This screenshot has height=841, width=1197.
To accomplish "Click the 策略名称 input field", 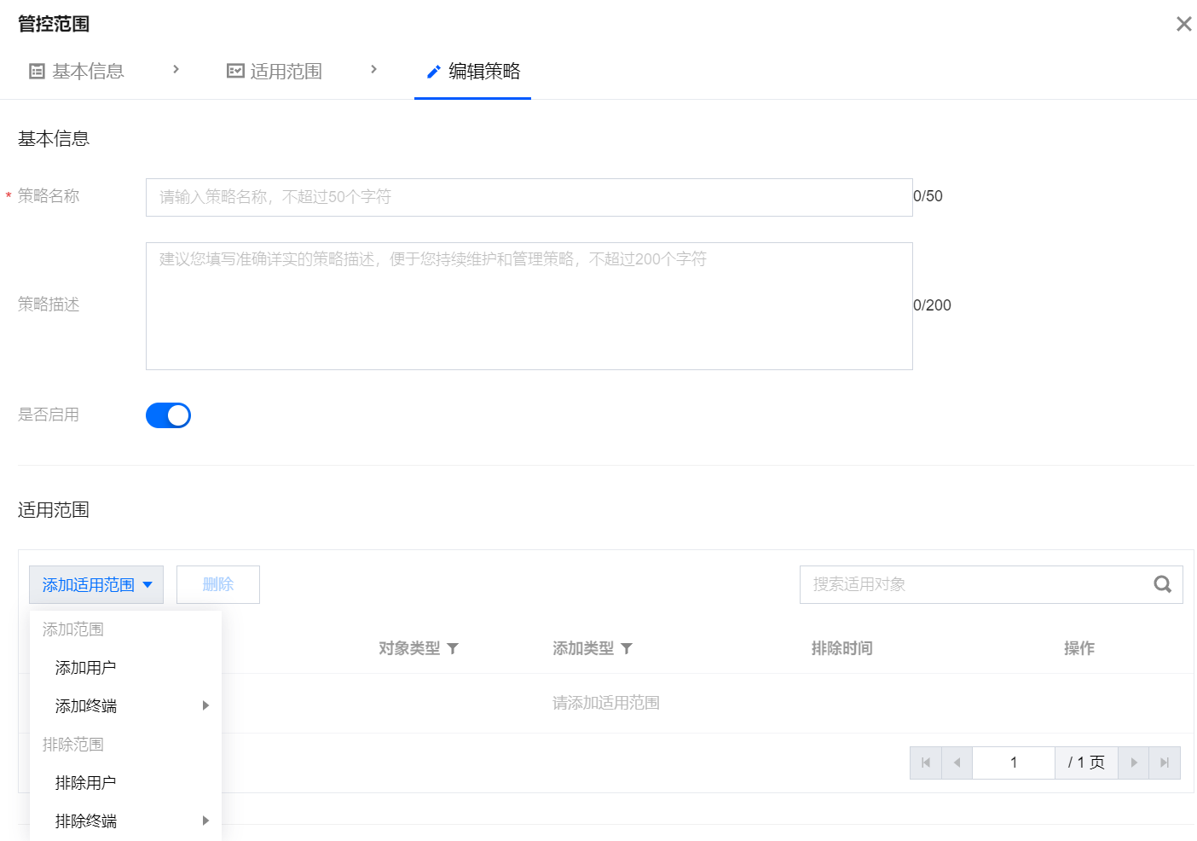I will click(529, 197).
